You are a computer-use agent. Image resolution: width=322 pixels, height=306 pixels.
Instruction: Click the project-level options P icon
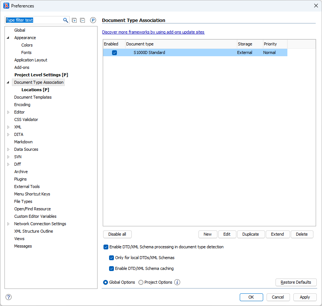click(x=93, y=20)
